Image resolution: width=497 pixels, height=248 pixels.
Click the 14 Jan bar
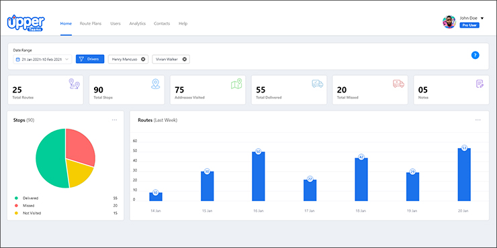tap(156, 197)
